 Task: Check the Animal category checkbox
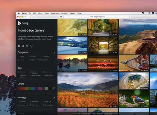pyautogui.click(x=18, y=60)
